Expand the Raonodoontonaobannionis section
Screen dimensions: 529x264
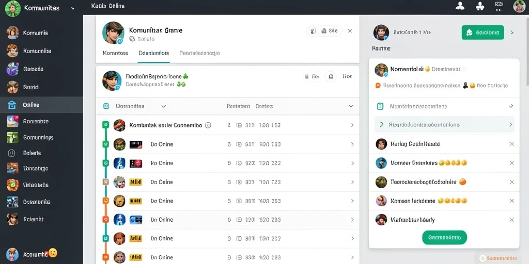[x=444, y=125]
